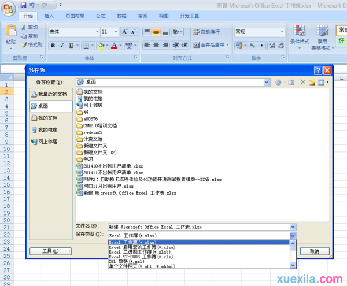The width and height of the screenshot is (347, 286).
Task: Choose Excel 97-2003 工作簿 (*.xls) type
Action: click(199, 257)
